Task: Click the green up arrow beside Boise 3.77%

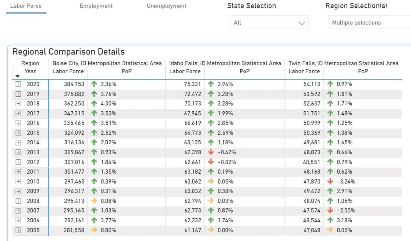Action: (x=94, y=220)
